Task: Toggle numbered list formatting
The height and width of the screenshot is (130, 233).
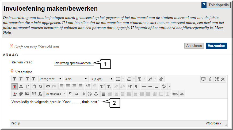Action: tap(129, 79)
